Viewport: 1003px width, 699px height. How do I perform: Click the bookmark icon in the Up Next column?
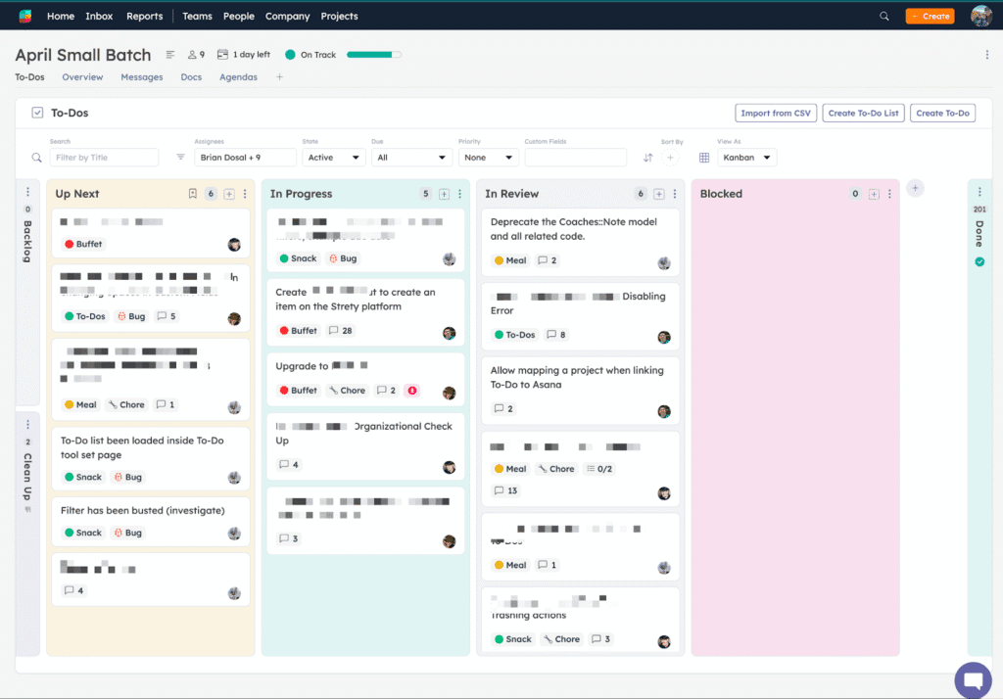click(193, 194)
